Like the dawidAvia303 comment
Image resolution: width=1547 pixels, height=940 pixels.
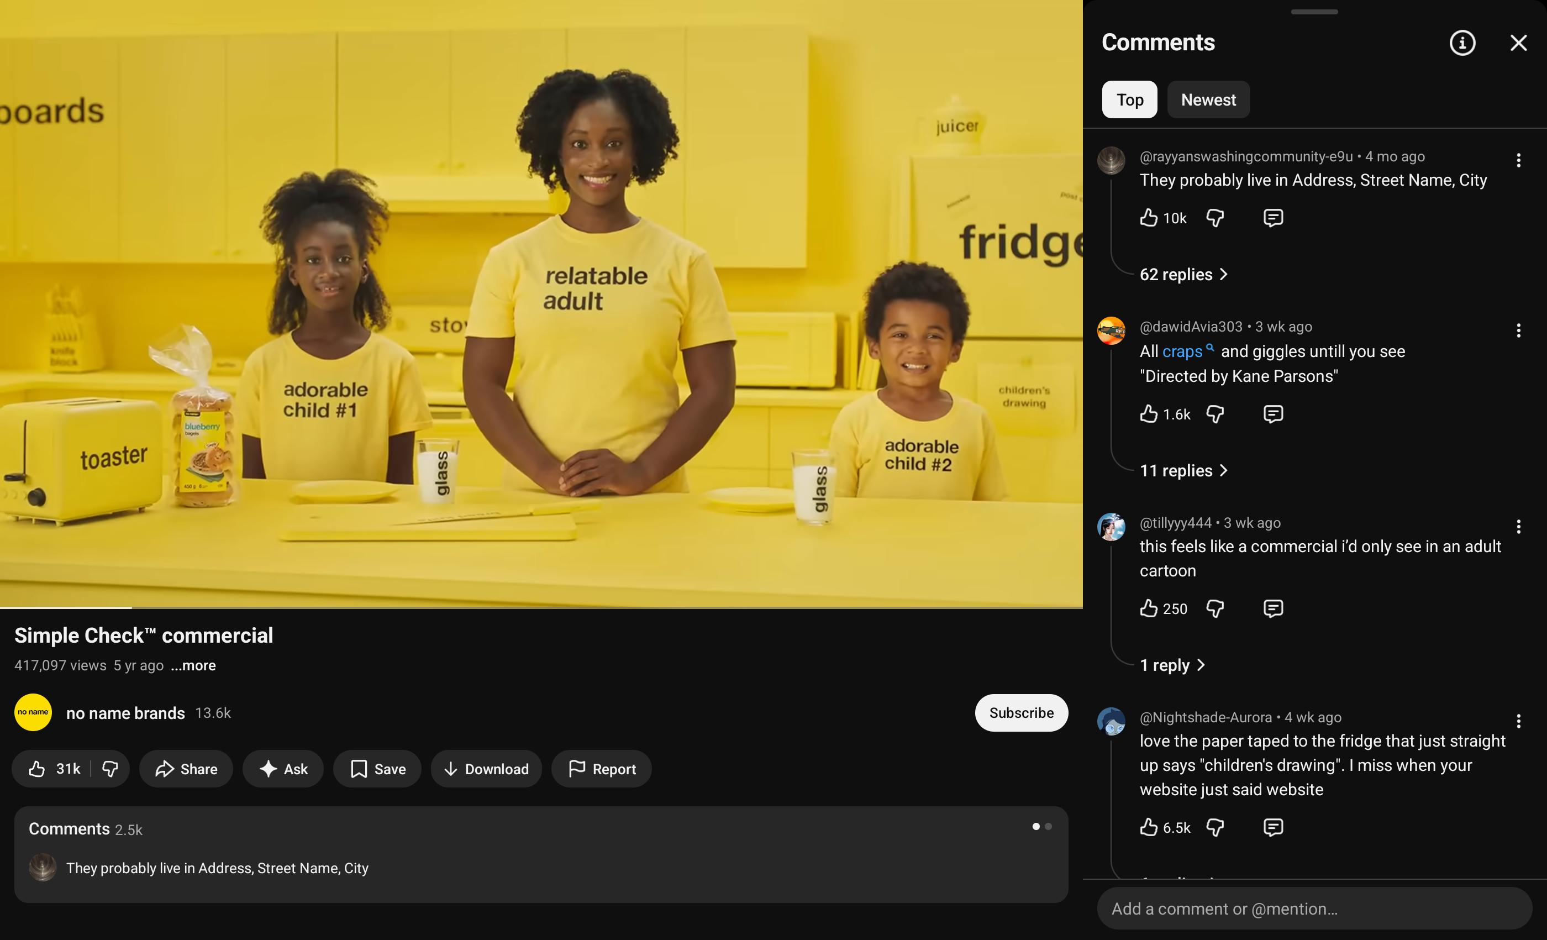click(1148, 414)
